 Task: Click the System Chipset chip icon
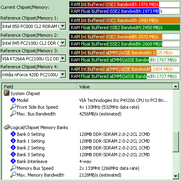coord(6,93)
